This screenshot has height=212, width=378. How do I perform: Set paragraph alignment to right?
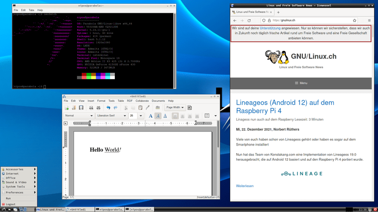(190, 116)
